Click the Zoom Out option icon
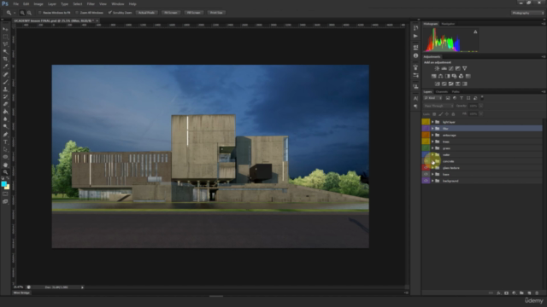 [29, 13]
